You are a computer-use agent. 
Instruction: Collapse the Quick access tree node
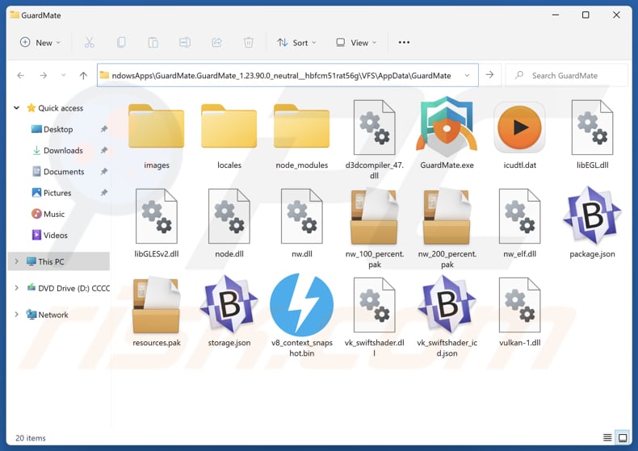click(17, 108)
